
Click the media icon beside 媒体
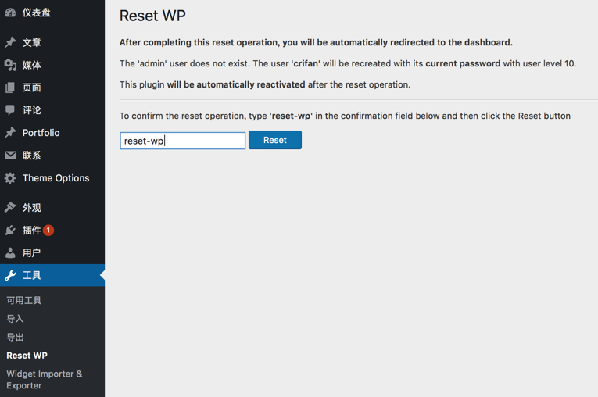click(10, 65)
